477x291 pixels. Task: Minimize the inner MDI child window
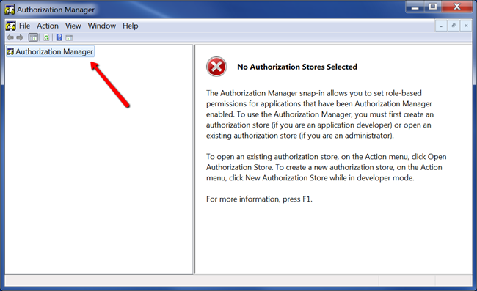(x=441, y=26)
